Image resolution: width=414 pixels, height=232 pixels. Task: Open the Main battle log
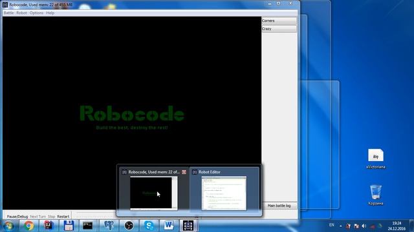[x=279, y=206]
